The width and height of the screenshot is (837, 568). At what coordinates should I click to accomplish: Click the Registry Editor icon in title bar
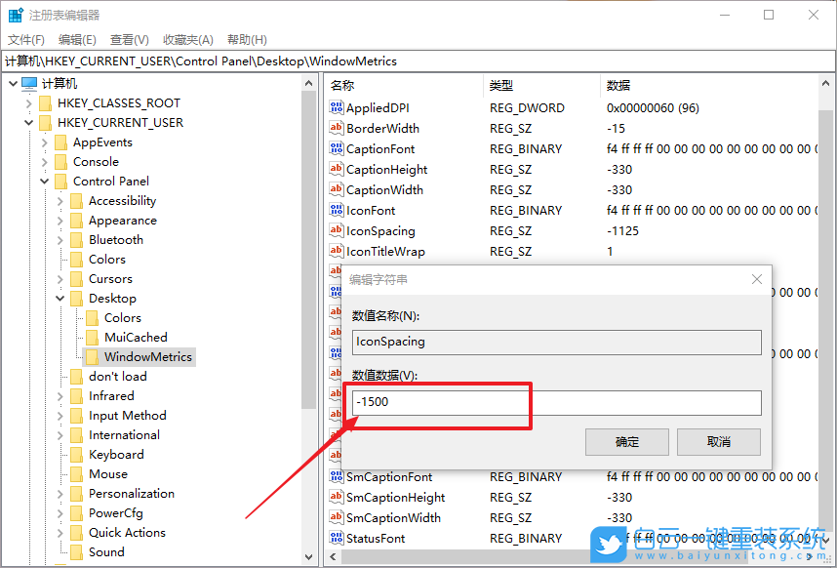tap(16, 15)
